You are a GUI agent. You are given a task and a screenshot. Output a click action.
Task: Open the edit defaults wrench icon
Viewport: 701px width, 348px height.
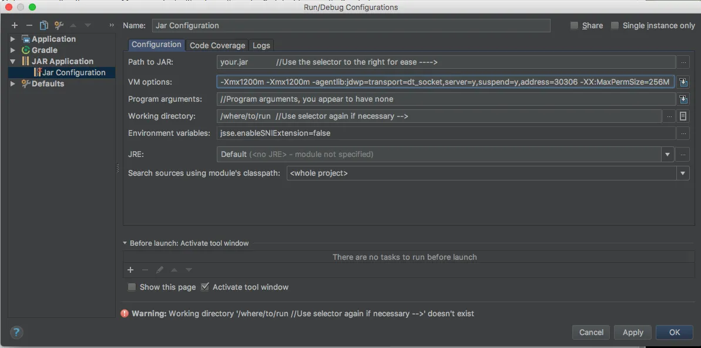(58, 25)
